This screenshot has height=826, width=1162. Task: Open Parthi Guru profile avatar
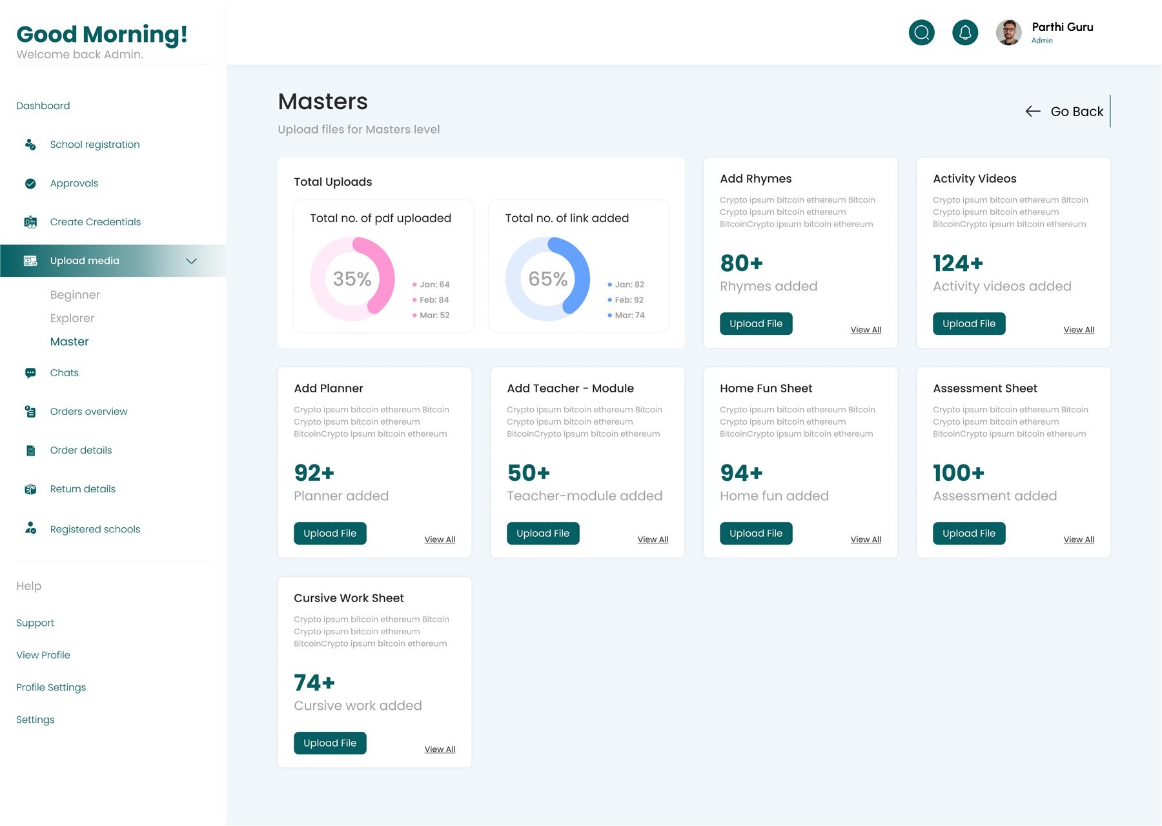1008,32
